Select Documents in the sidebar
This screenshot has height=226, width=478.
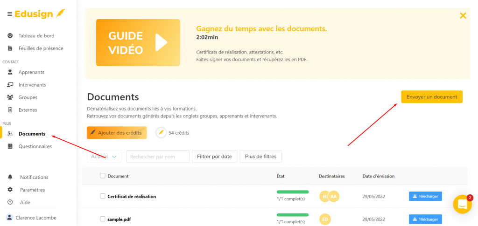(x=32, y=134)
